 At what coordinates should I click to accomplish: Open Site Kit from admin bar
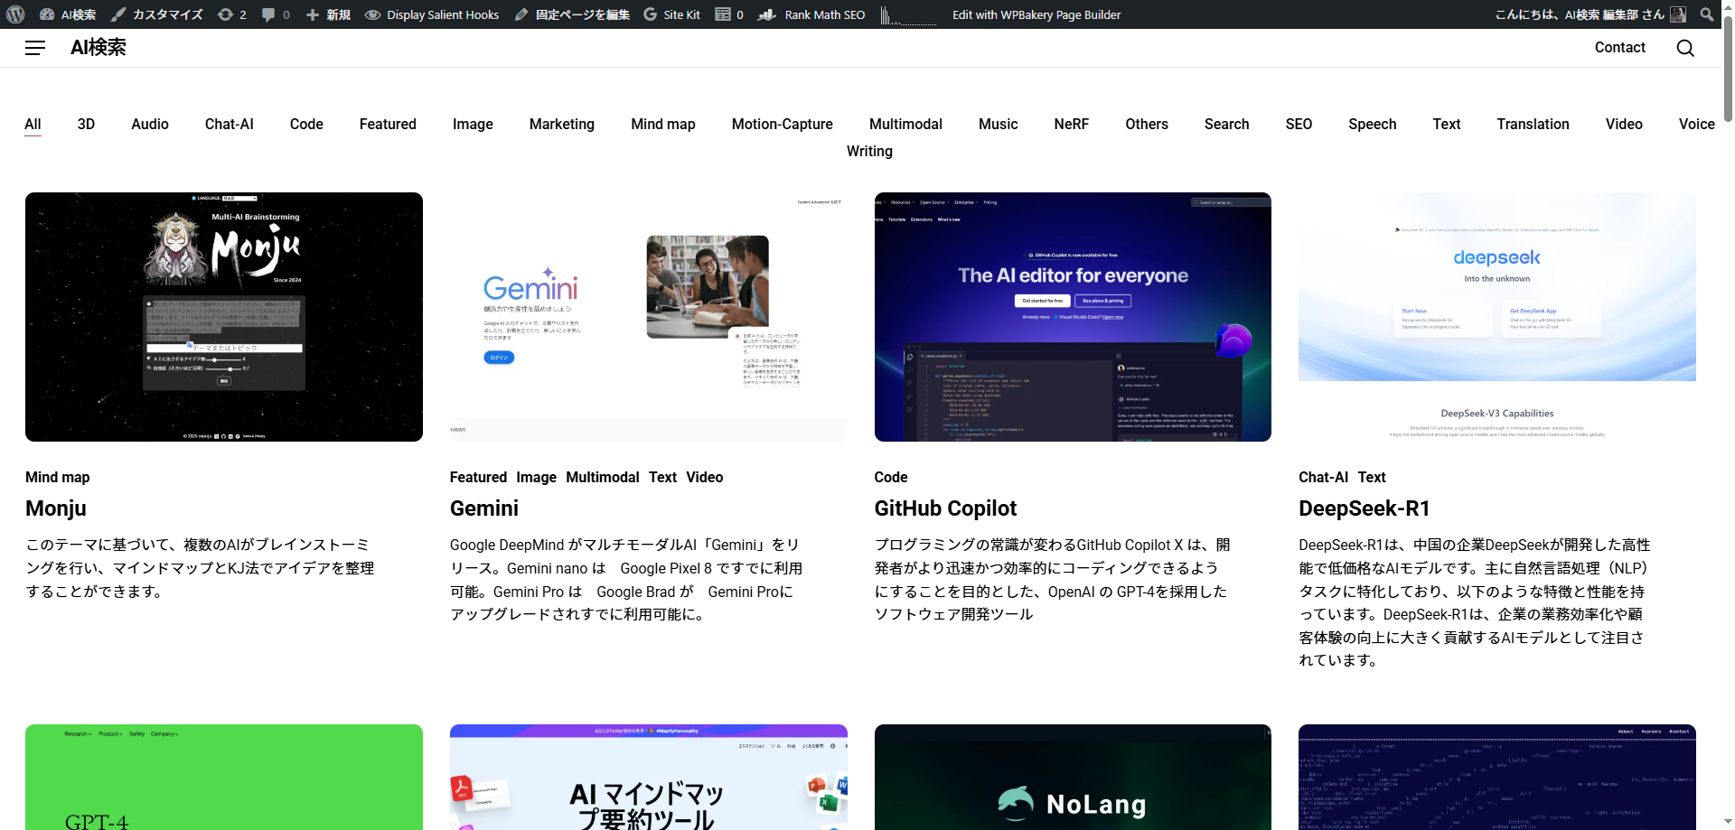pos(671,14)
